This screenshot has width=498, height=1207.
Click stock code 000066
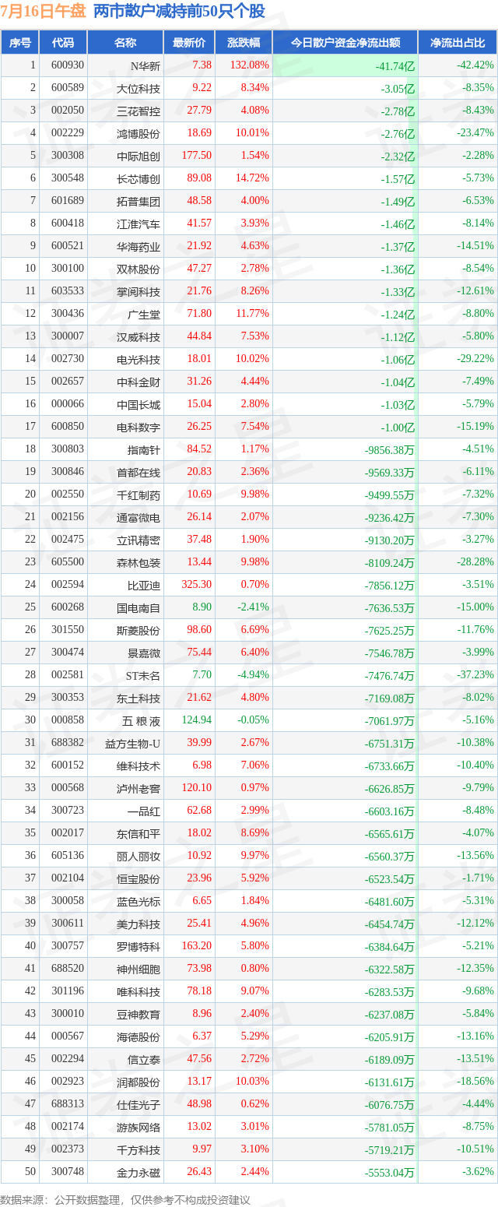coord(68,404)
